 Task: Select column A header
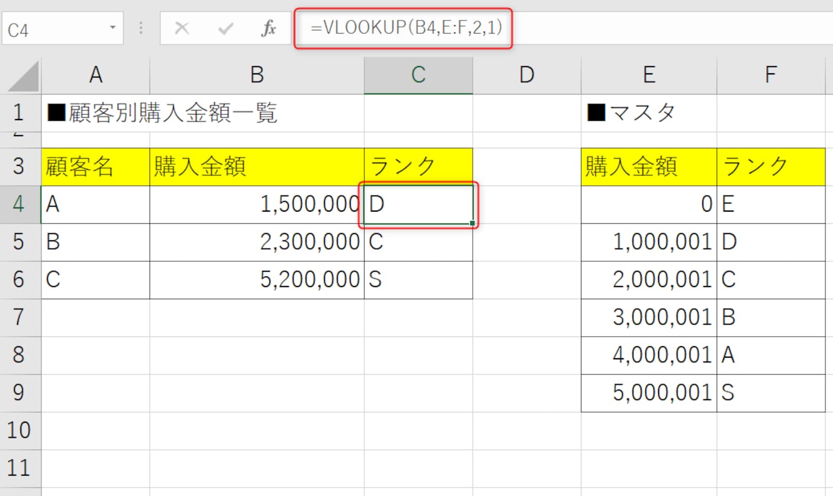pos(95,75)
